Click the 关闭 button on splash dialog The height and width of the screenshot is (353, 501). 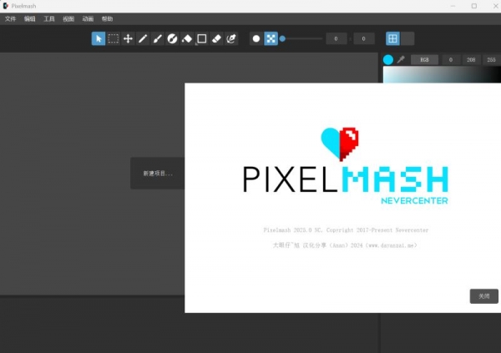[484, 296]
